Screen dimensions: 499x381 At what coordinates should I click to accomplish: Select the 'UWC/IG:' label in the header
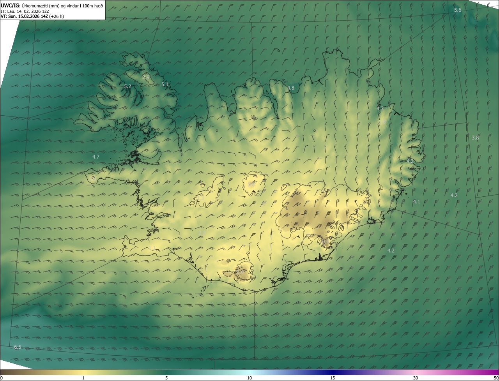[11, 5]
